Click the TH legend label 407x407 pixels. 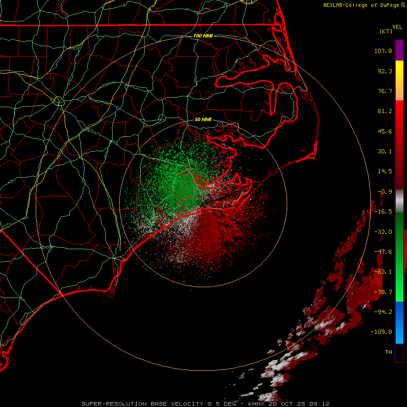click(x=388, y=352)
